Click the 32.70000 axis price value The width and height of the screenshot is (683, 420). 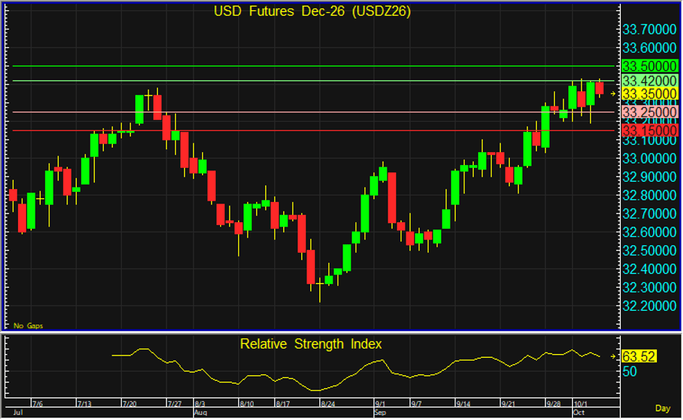[650, 214]
